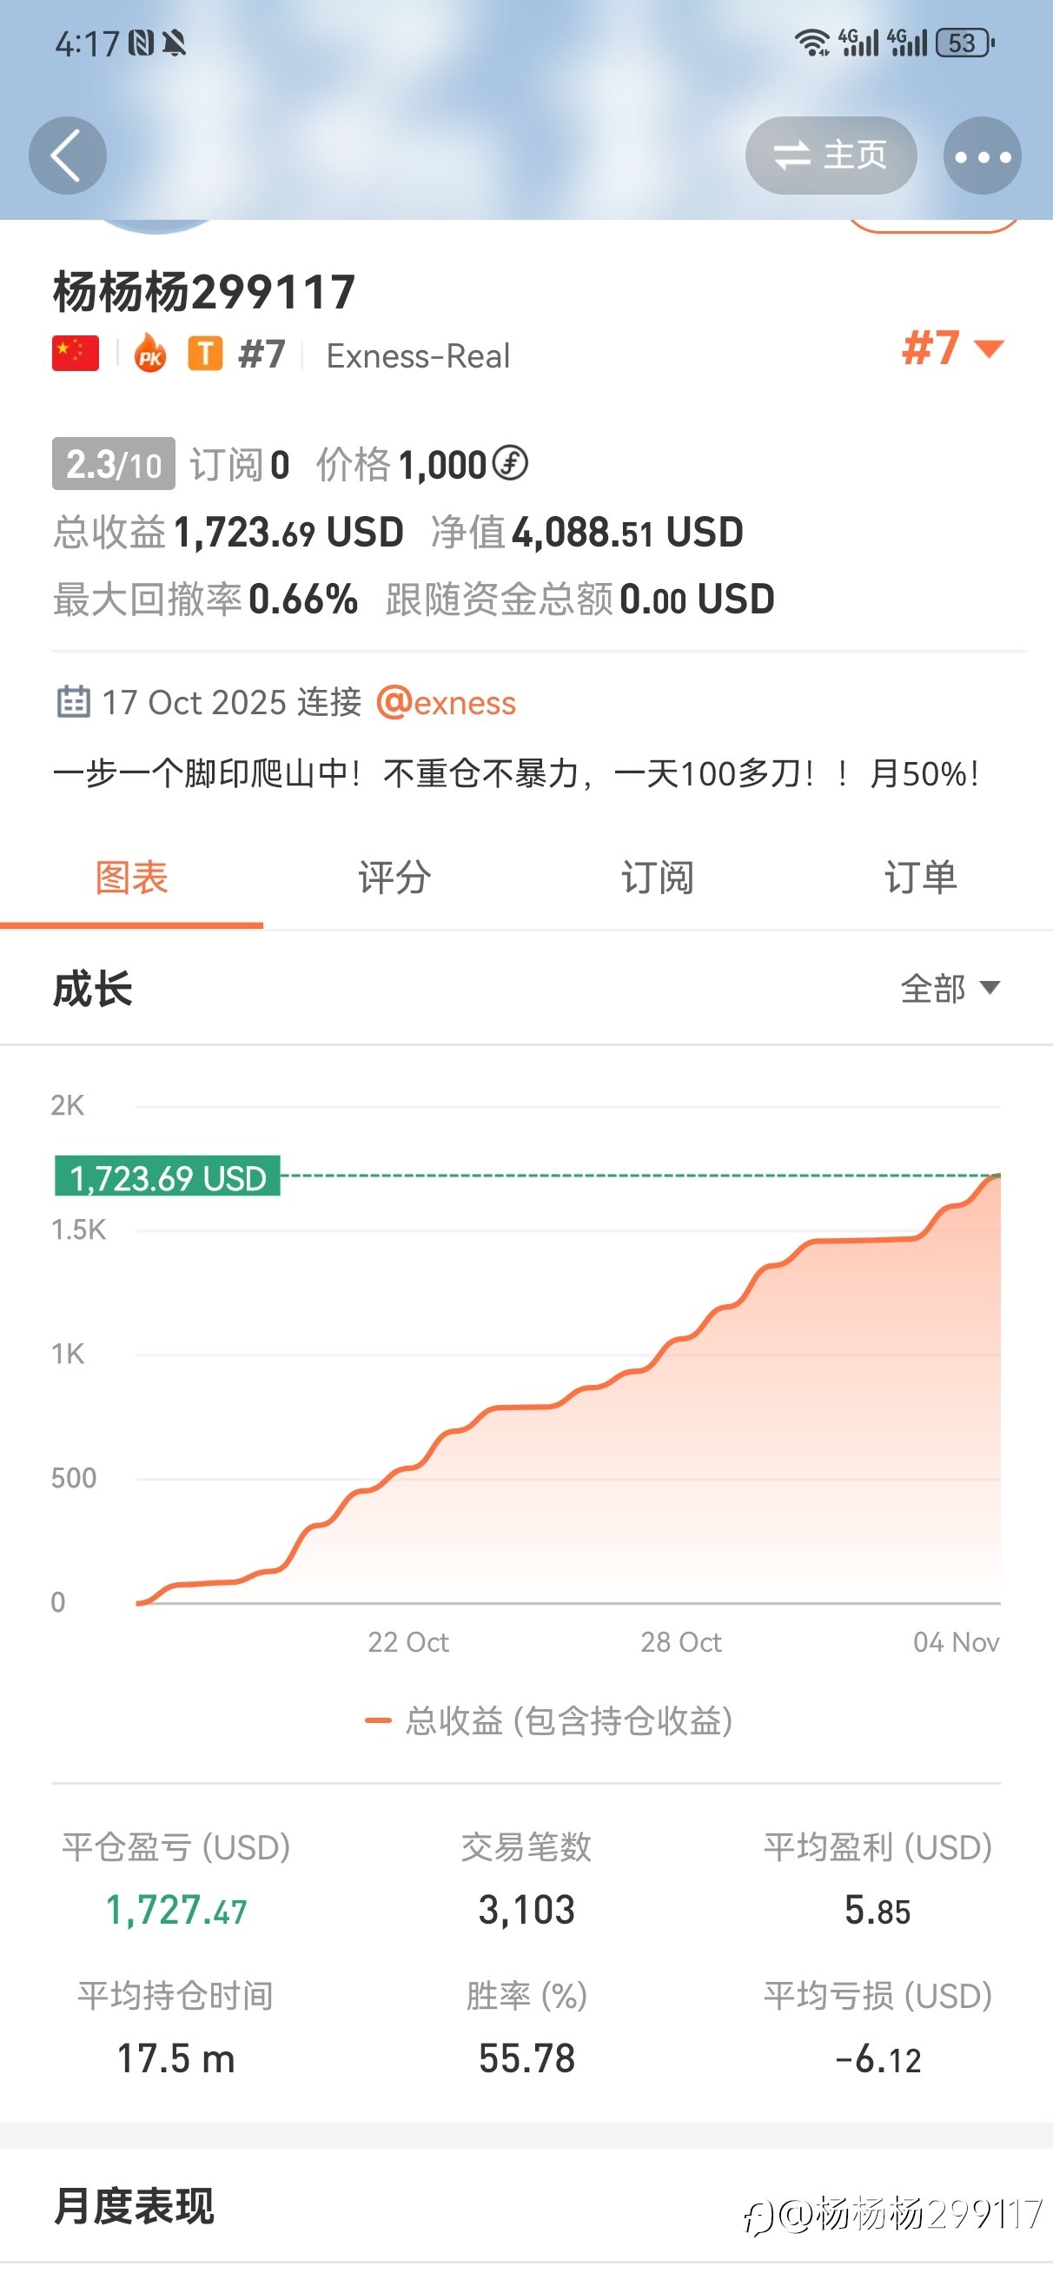Tap the 总收益 chart legend item

[x=549, y=1720]
